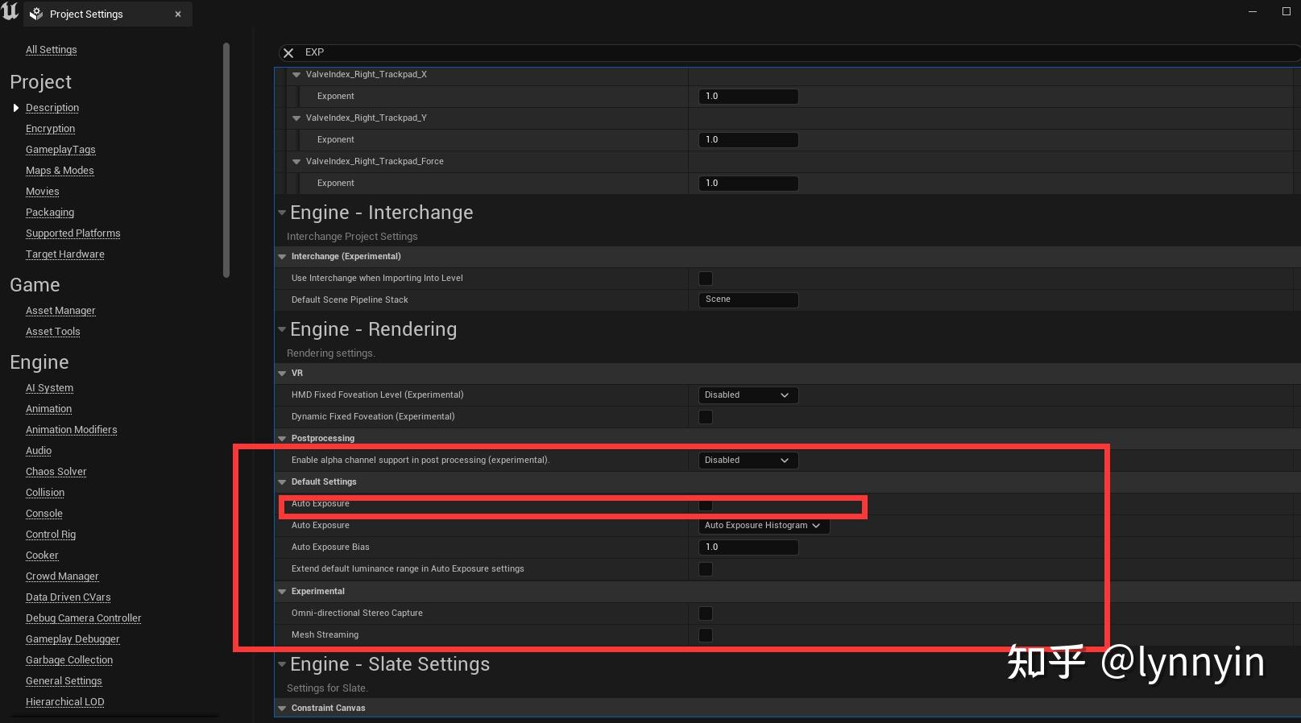
Task: Open Crowd Manager settings
Action: pyautogui.click(x=62, y=576)
